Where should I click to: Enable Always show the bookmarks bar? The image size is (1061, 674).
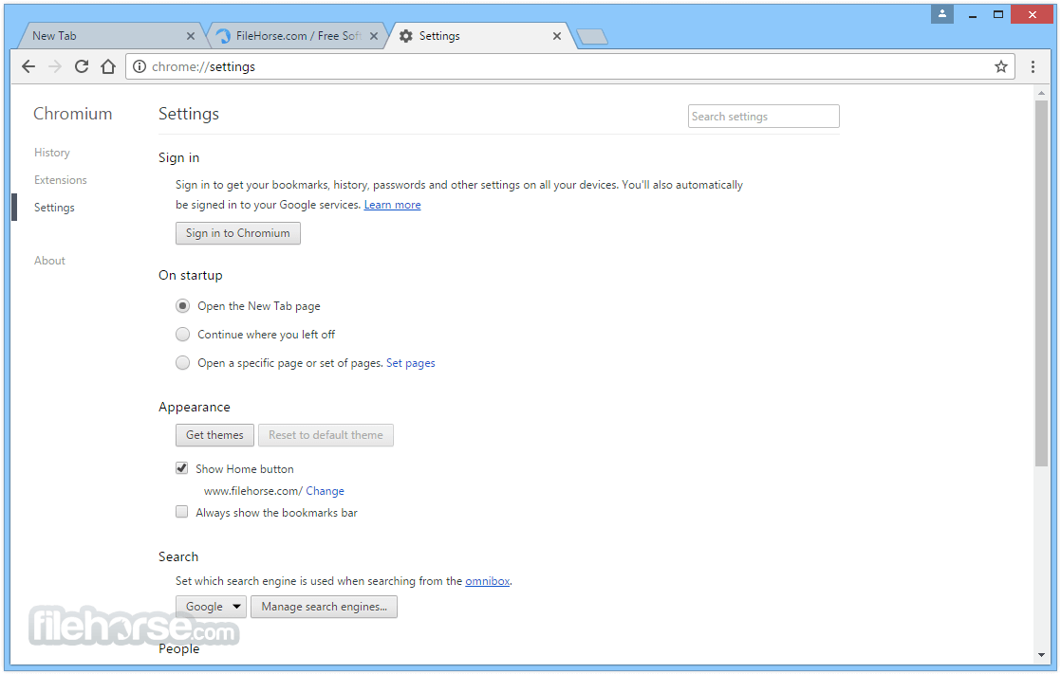[x=181, y=512]
